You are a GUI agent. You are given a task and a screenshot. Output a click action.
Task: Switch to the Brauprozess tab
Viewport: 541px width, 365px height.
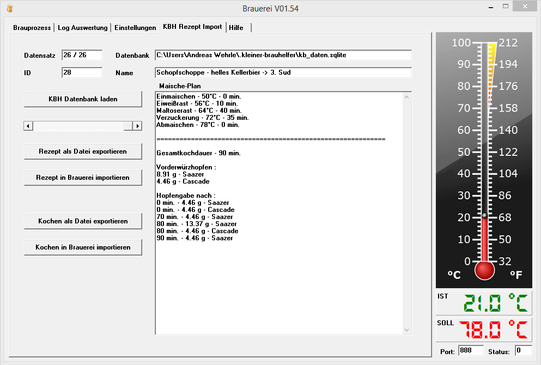pos(32,28)
